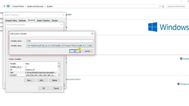Expand the address bar history dropdown
This screenshot has height=106, width=189.
pos(160,6)
